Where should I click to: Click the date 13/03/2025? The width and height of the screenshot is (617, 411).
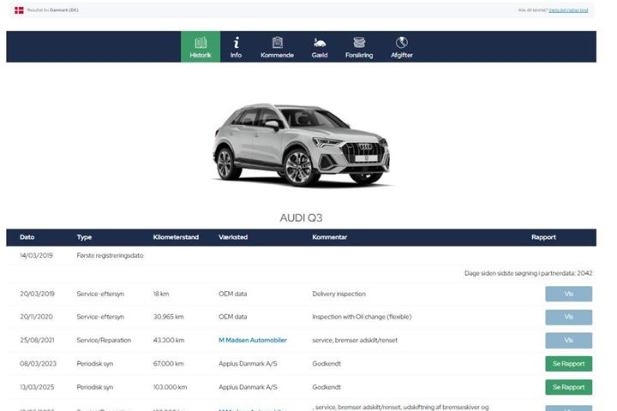coord(37,387)
